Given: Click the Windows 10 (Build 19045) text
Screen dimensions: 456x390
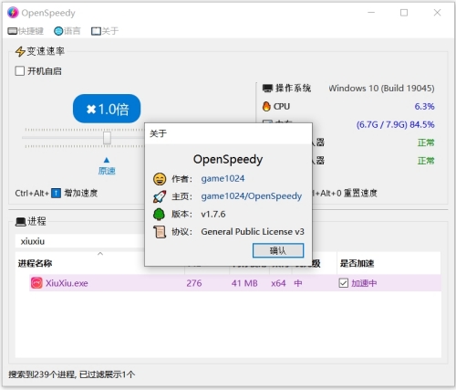Looking at the screenshot, I should [x=381, y=89].
